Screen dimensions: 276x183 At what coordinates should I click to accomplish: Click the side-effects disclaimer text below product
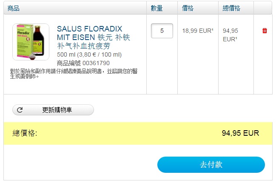[73, 74]
